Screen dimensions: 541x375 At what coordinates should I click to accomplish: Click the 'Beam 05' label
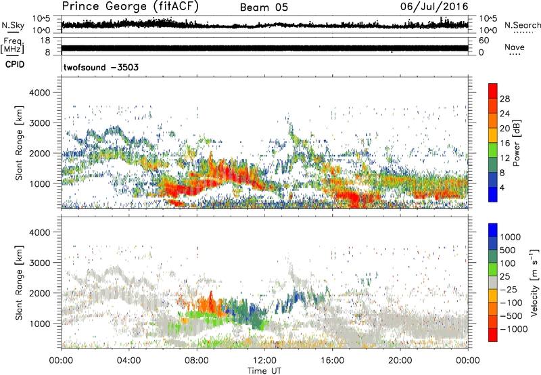pos(264,7)
